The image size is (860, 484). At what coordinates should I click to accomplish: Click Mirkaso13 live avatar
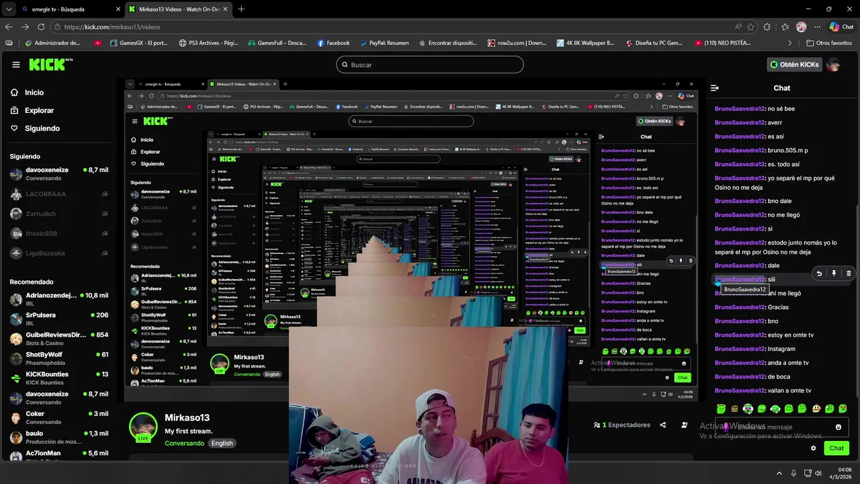[143, 428]
